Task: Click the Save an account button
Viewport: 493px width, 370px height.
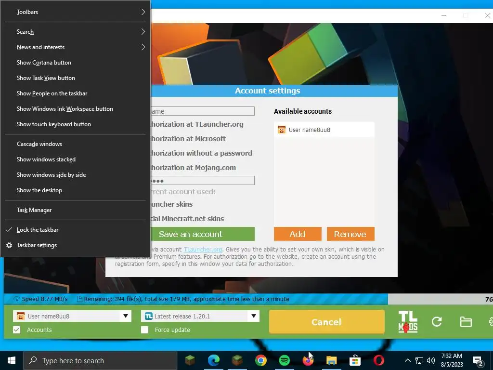Action: click(x=203, y=234)
